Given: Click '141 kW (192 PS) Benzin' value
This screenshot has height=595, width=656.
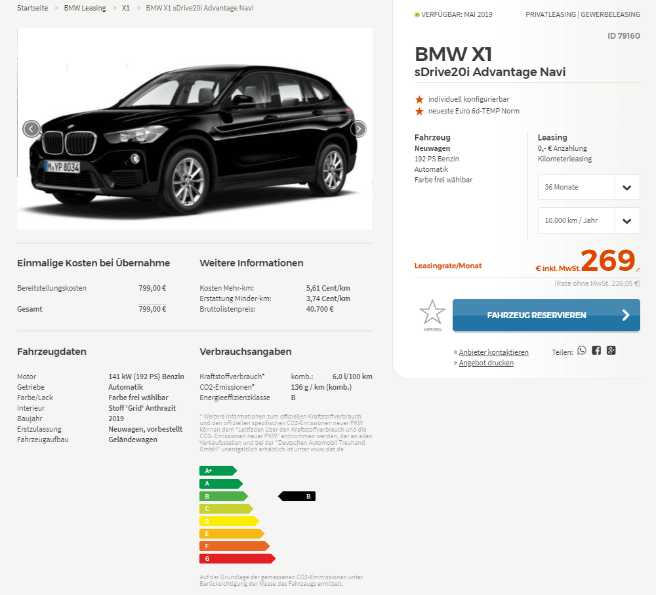Looking at the screenshot, I should coord(146,377).
